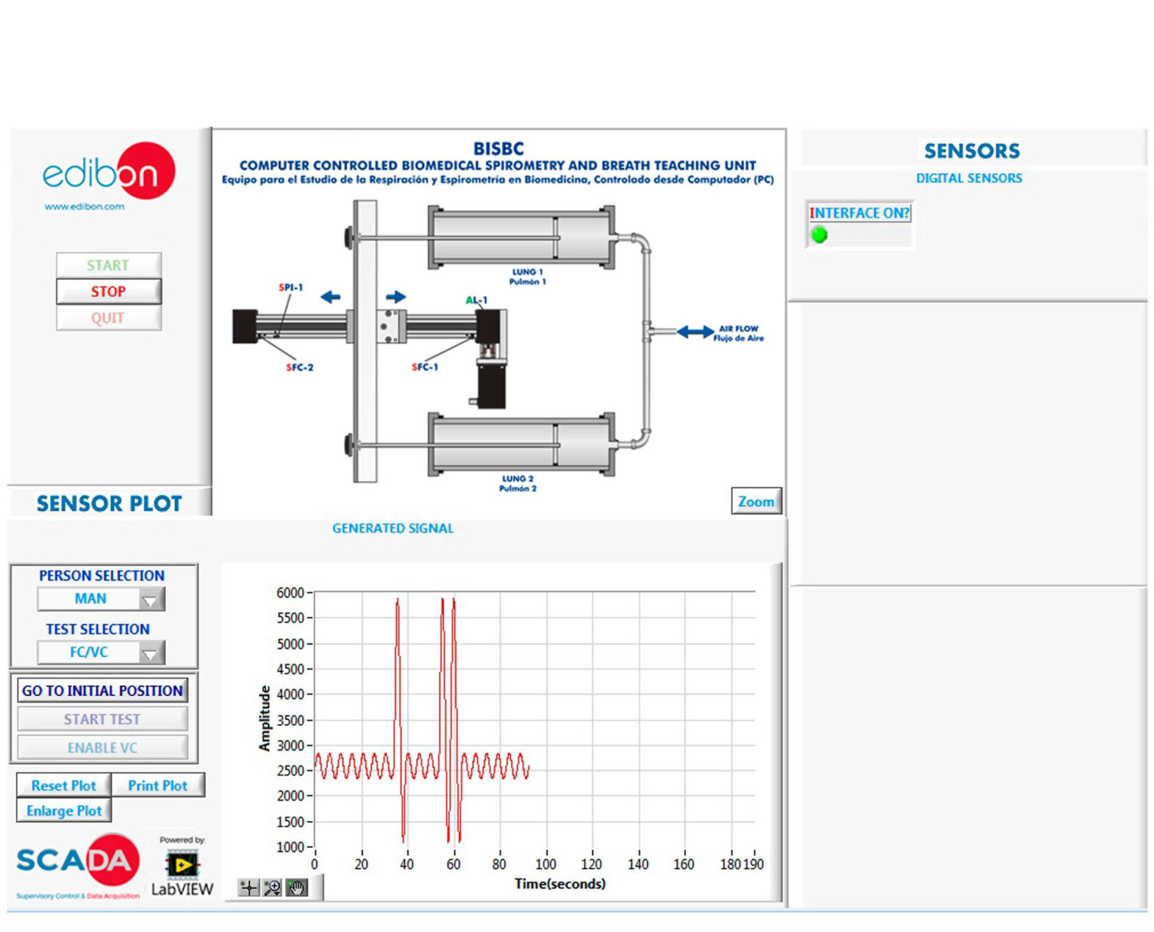
Task: Click the LabVIEW logo icon
Action: coord(182,866)
